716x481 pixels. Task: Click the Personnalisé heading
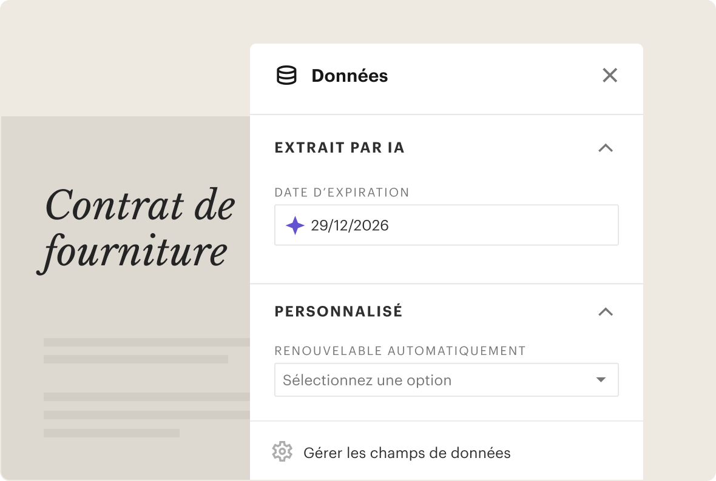pos(339,311)
